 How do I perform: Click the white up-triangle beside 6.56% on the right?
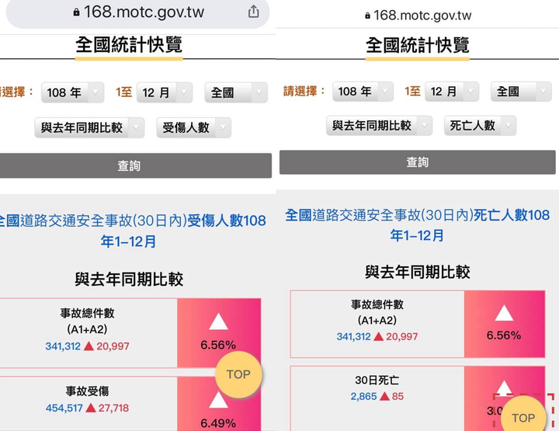click(x=504, y=313)
